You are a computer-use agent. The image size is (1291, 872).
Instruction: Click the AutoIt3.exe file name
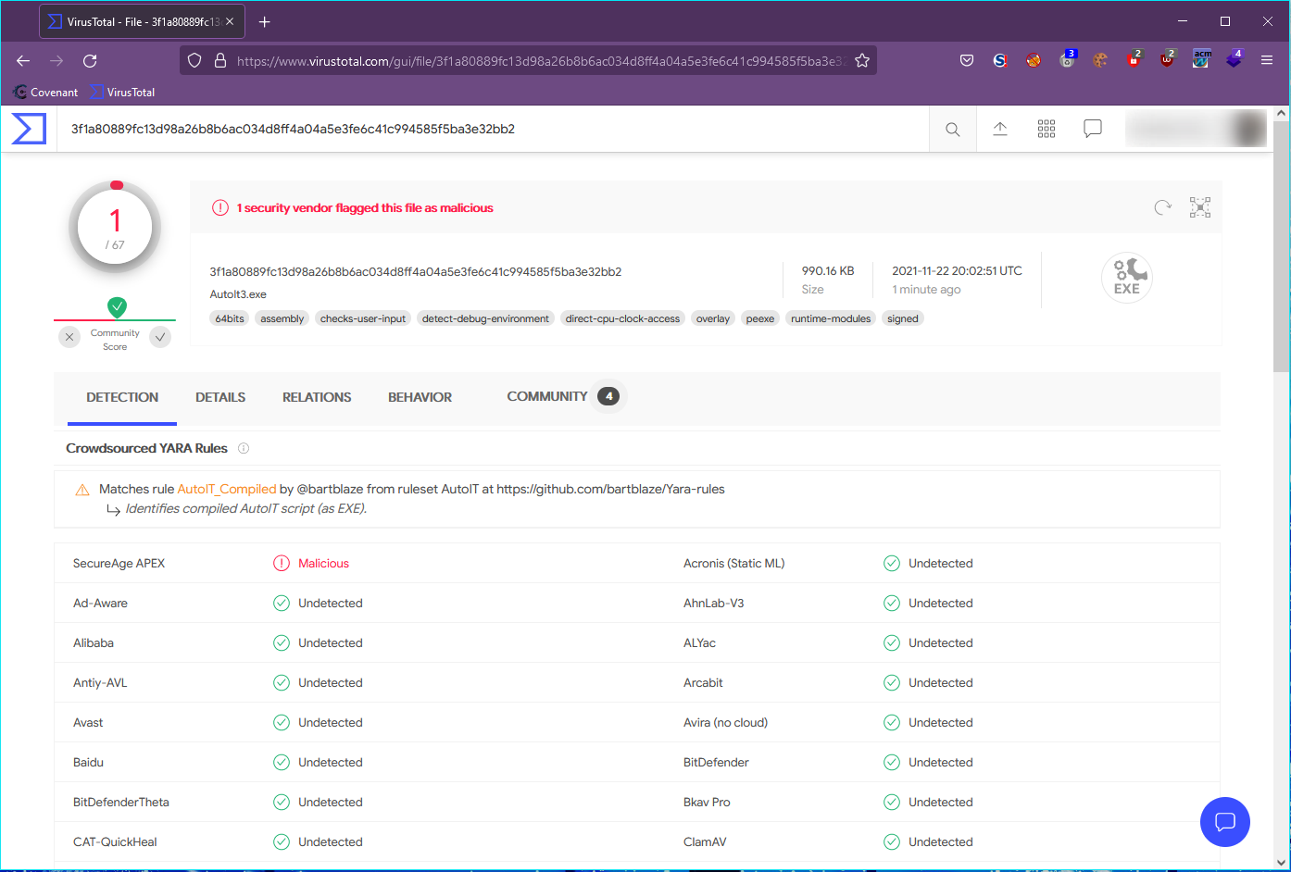click(238, 294)
